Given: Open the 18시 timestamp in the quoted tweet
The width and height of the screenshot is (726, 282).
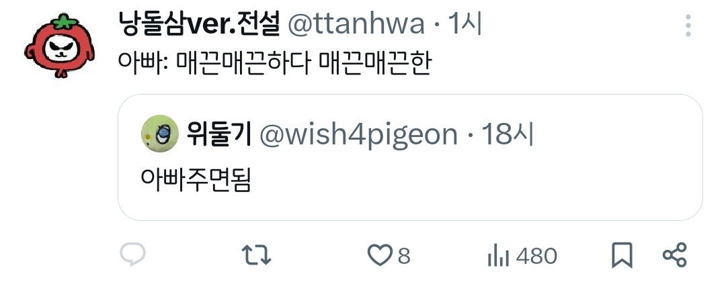Looking at the screenshot, I should pos(508,134).
